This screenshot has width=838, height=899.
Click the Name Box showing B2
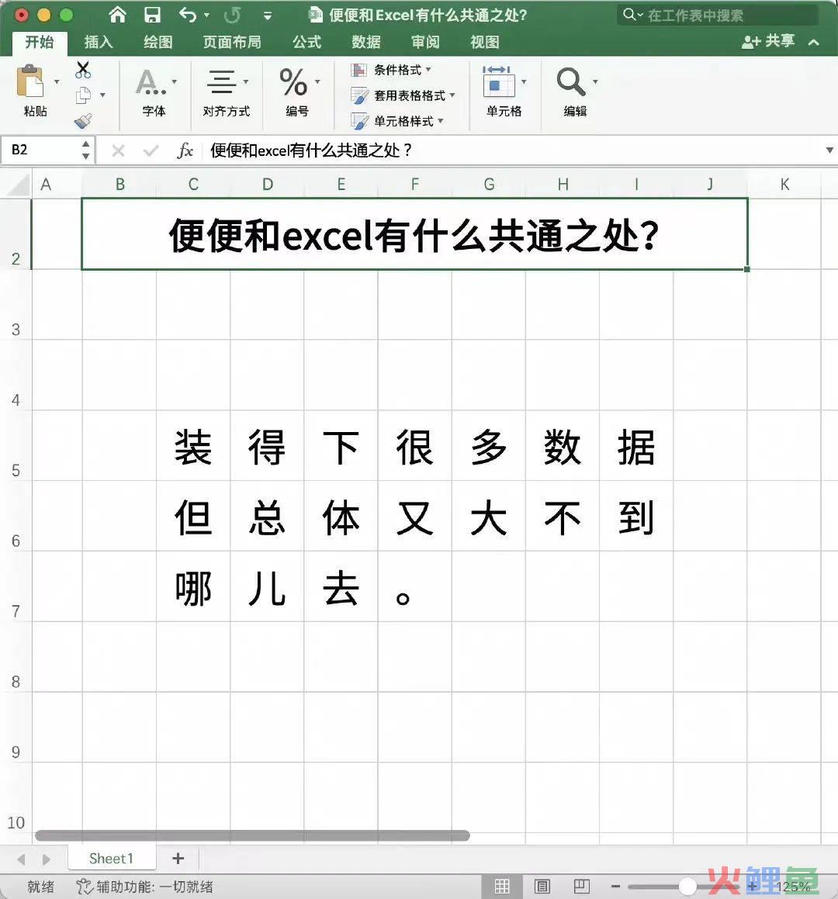pos(40,150)
